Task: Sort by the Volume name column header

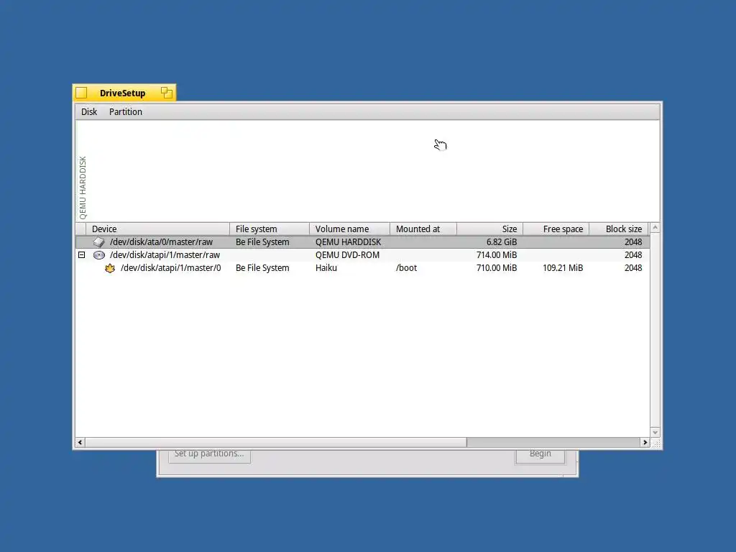Action: tap(350, 229)
